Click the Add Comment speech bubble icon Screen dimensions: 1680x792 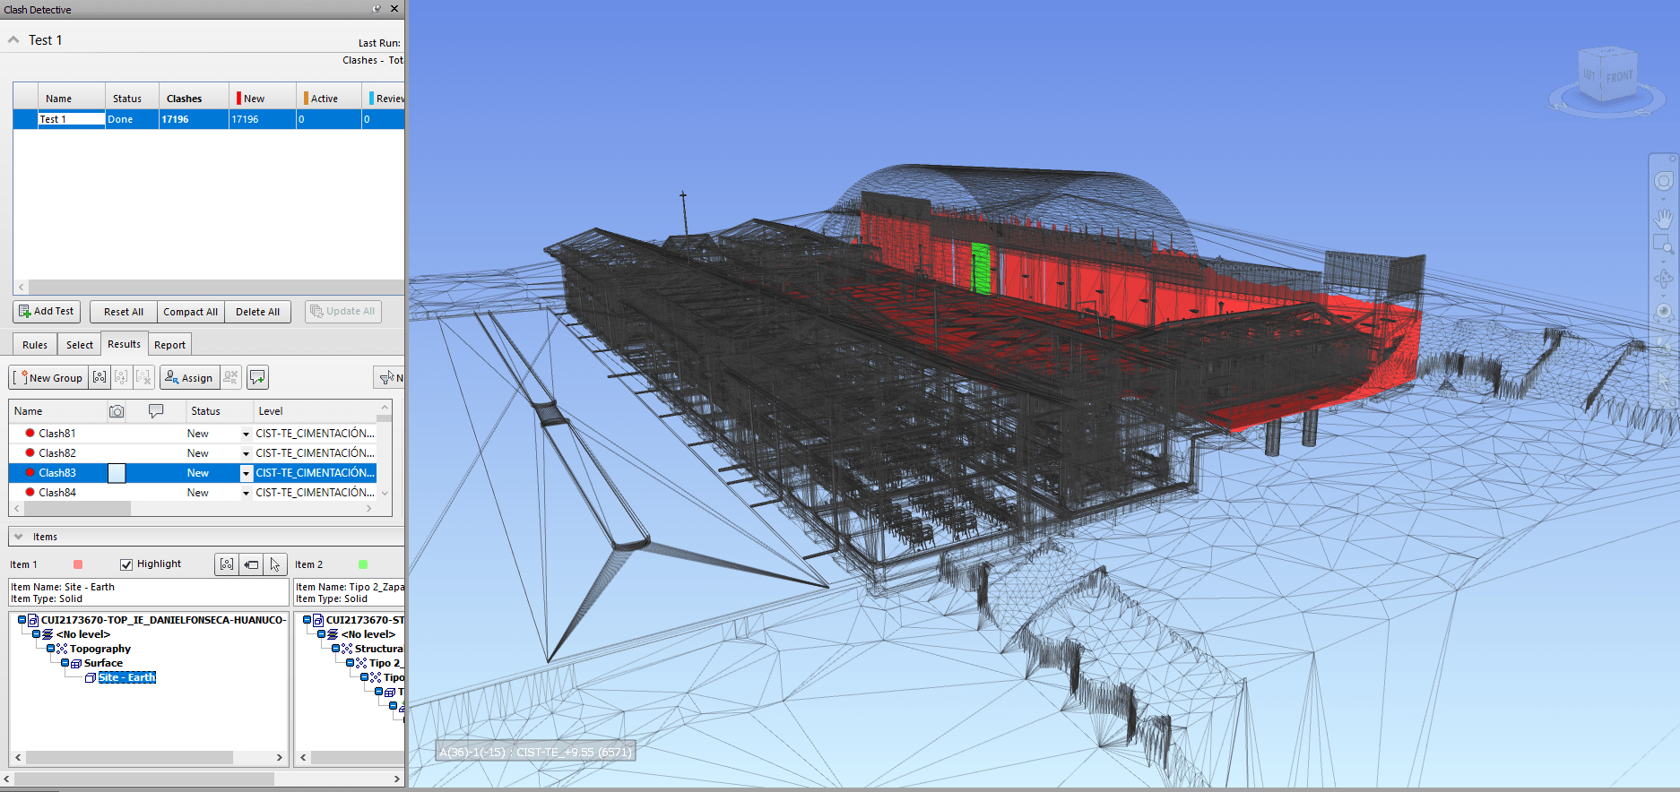[257, 378]
